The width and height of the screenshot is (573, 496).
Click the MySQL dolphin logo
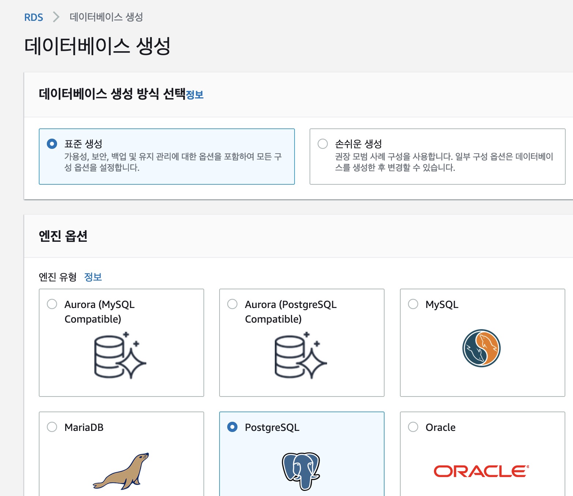482,348
